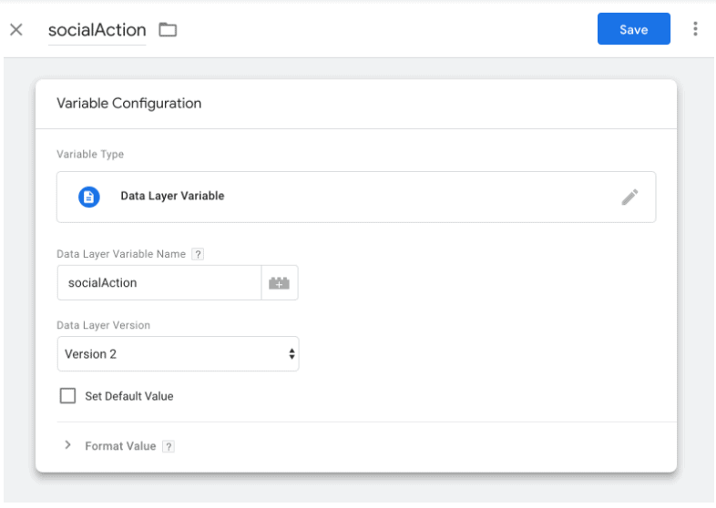Viewport: 716px width, 508px height.
Task: Show help for Data Layer Variable Name
Action: click(198, 254)
